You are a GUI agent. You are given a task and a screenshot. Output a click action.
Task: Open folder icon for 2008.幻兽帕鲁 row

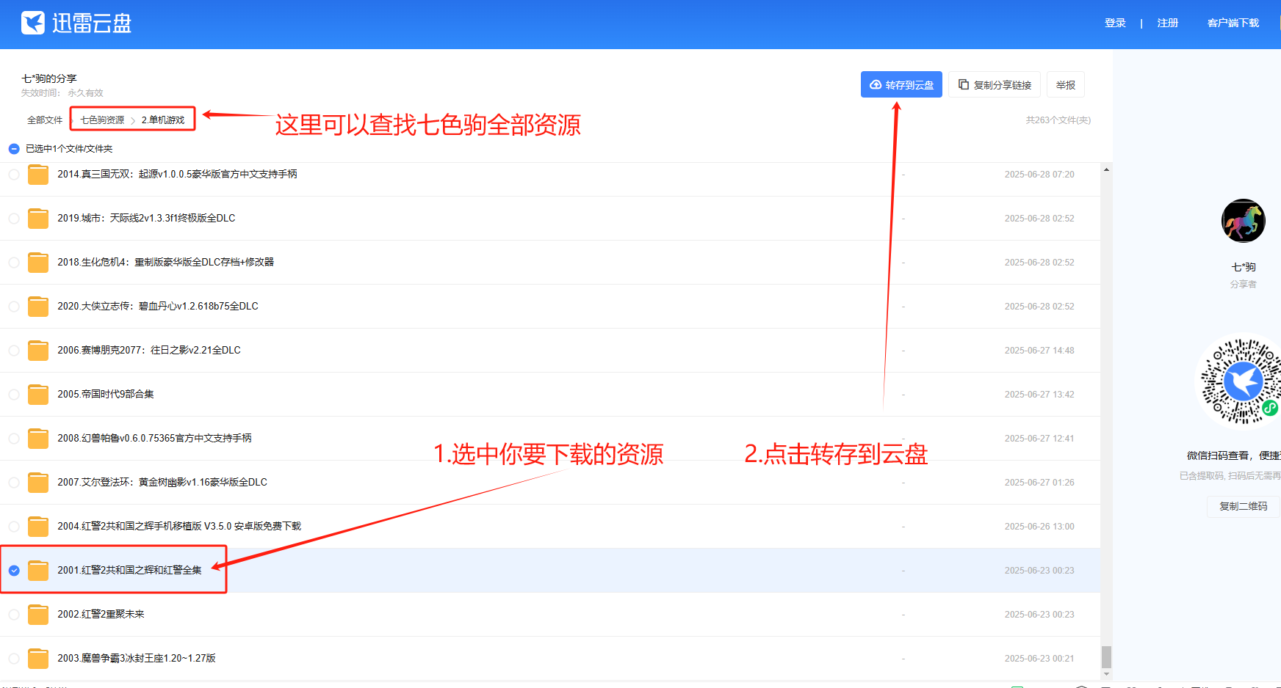pyautogui.click(x=38, y=439)
